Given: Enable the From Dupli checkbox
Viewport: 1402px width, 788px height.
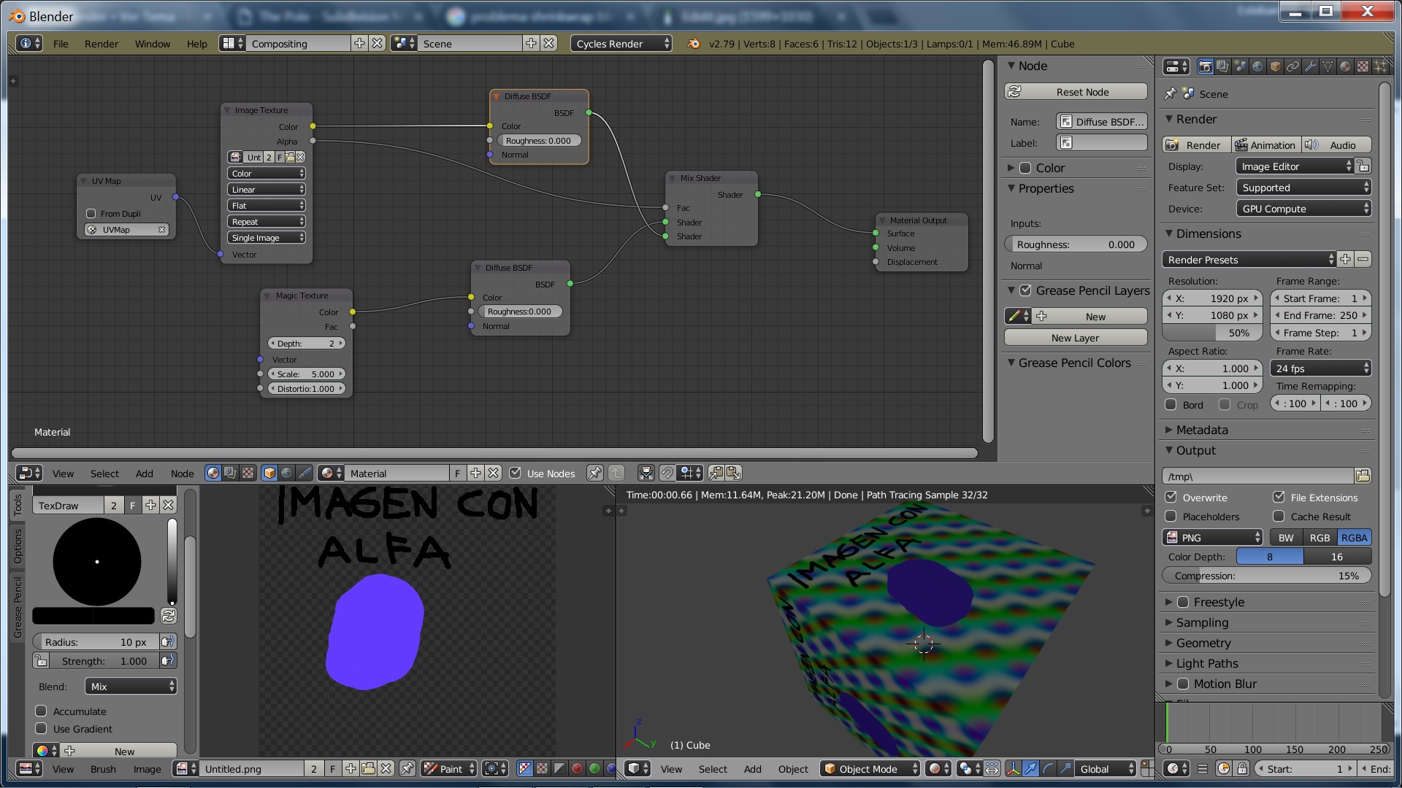Looking at the screenshot, I should click(x=91, y=214).
